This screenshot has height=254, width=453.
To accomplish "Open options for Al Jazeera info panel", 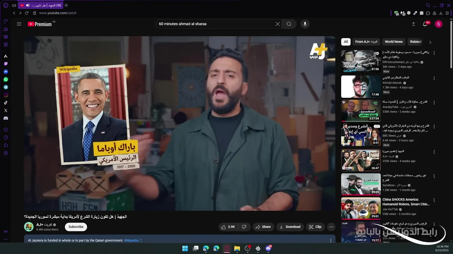I will tap(331, 241).
